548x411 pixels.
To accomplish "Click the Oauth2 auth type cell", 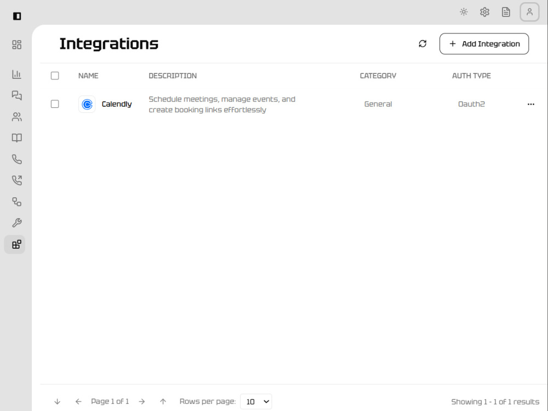I will pos(471,104).
